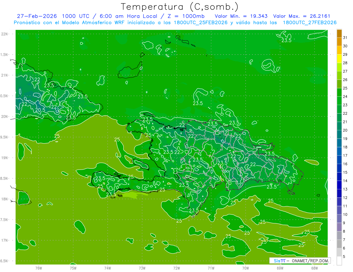Click the "72W" longitude label

point(176,268)
